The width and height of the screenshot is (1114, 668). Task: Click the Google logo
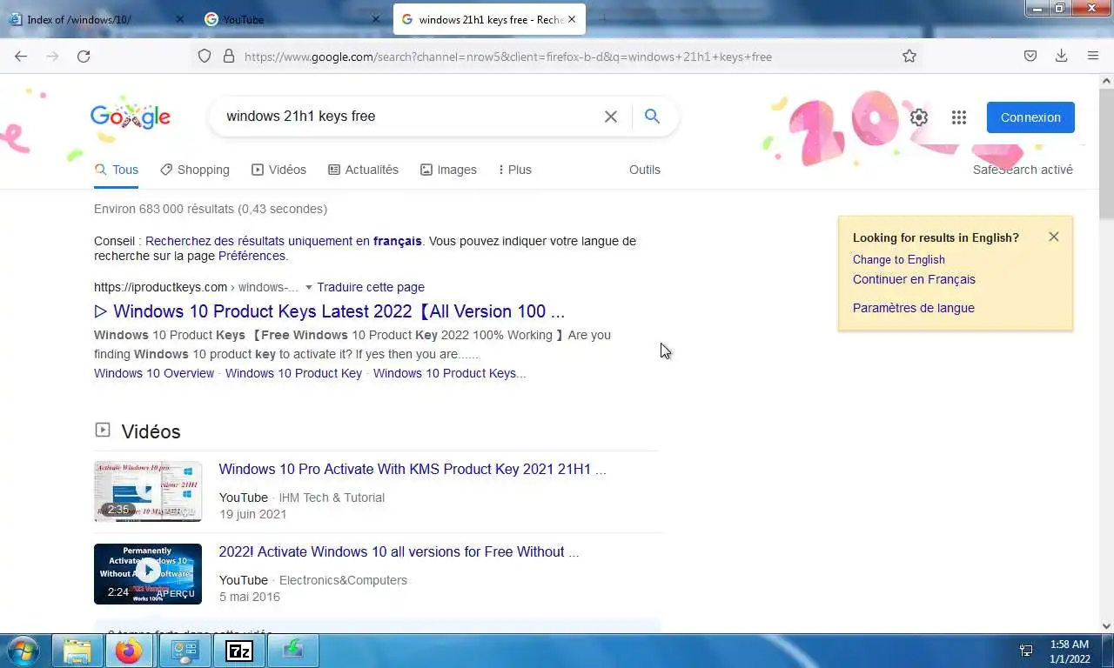[x=131, y=117]
